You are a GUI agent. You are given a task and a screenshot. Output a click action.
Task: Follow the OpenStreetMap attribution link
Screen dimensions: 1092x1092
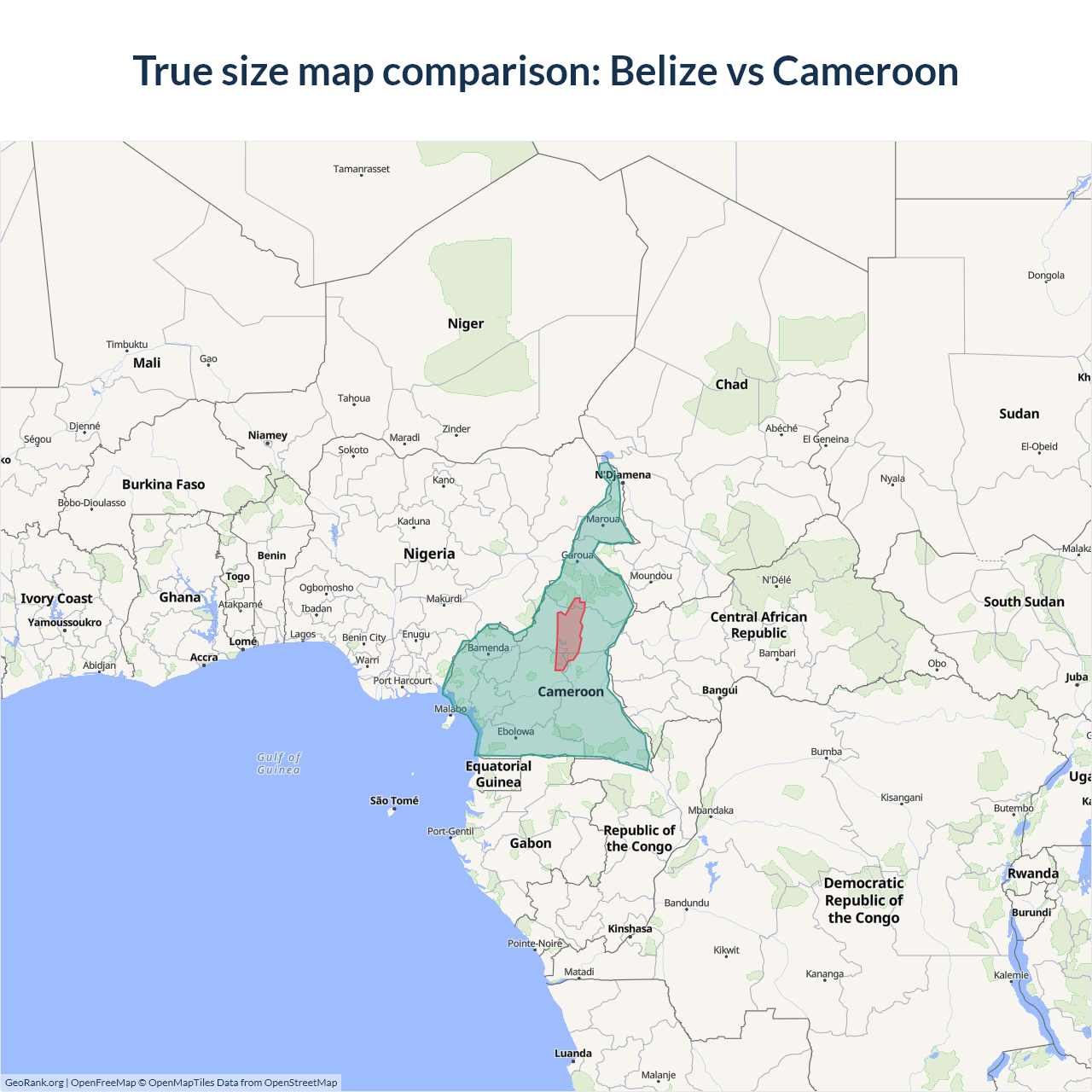[300, 1083]
